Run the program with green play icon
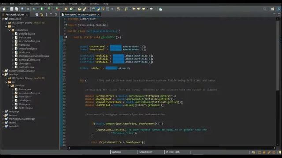 coord(42,9)
